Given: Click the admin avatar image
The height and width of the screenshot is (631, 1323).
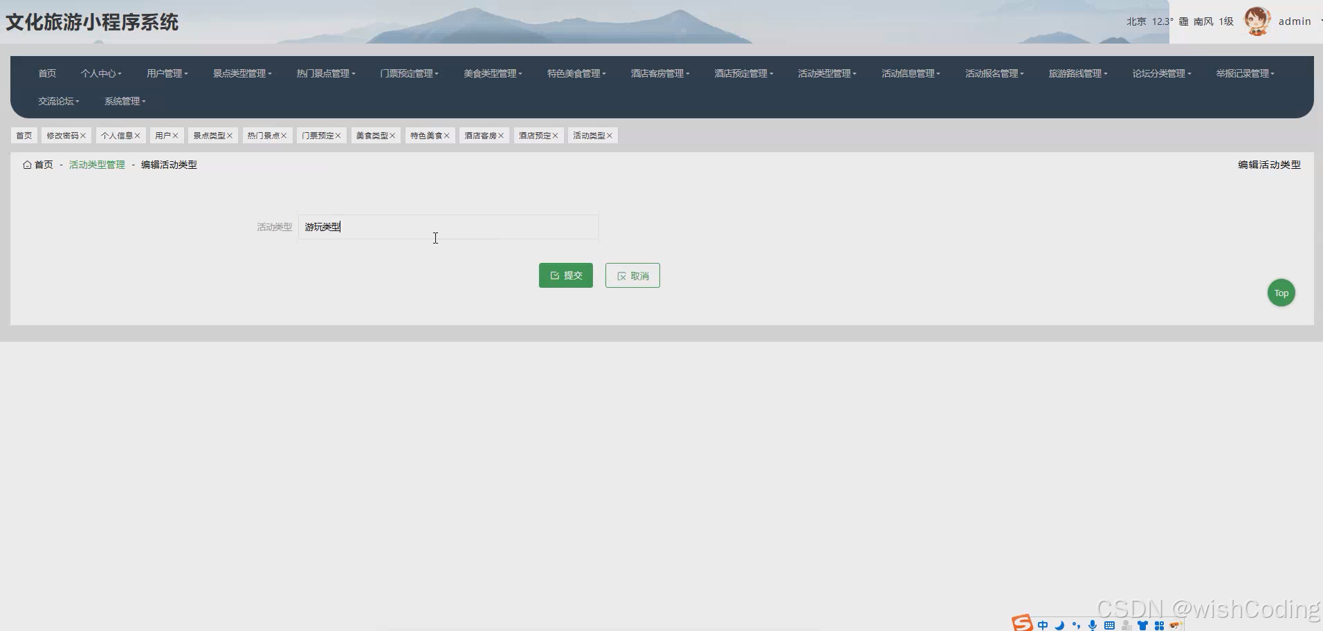Looking at the screenshot, I should pyautogui.click(x=1257, y=21).
